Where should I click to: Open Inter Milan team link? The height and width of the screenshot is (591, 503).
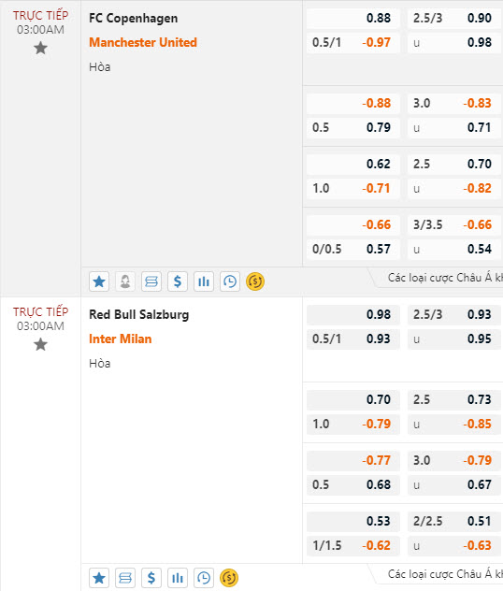click(121, 339)
